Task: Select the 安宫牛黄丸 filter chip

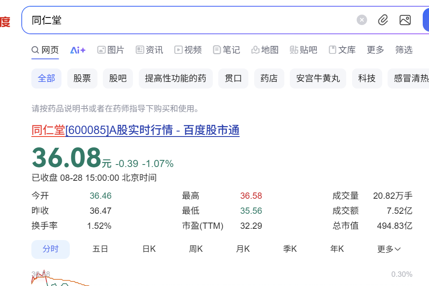Action: point(318,78)
